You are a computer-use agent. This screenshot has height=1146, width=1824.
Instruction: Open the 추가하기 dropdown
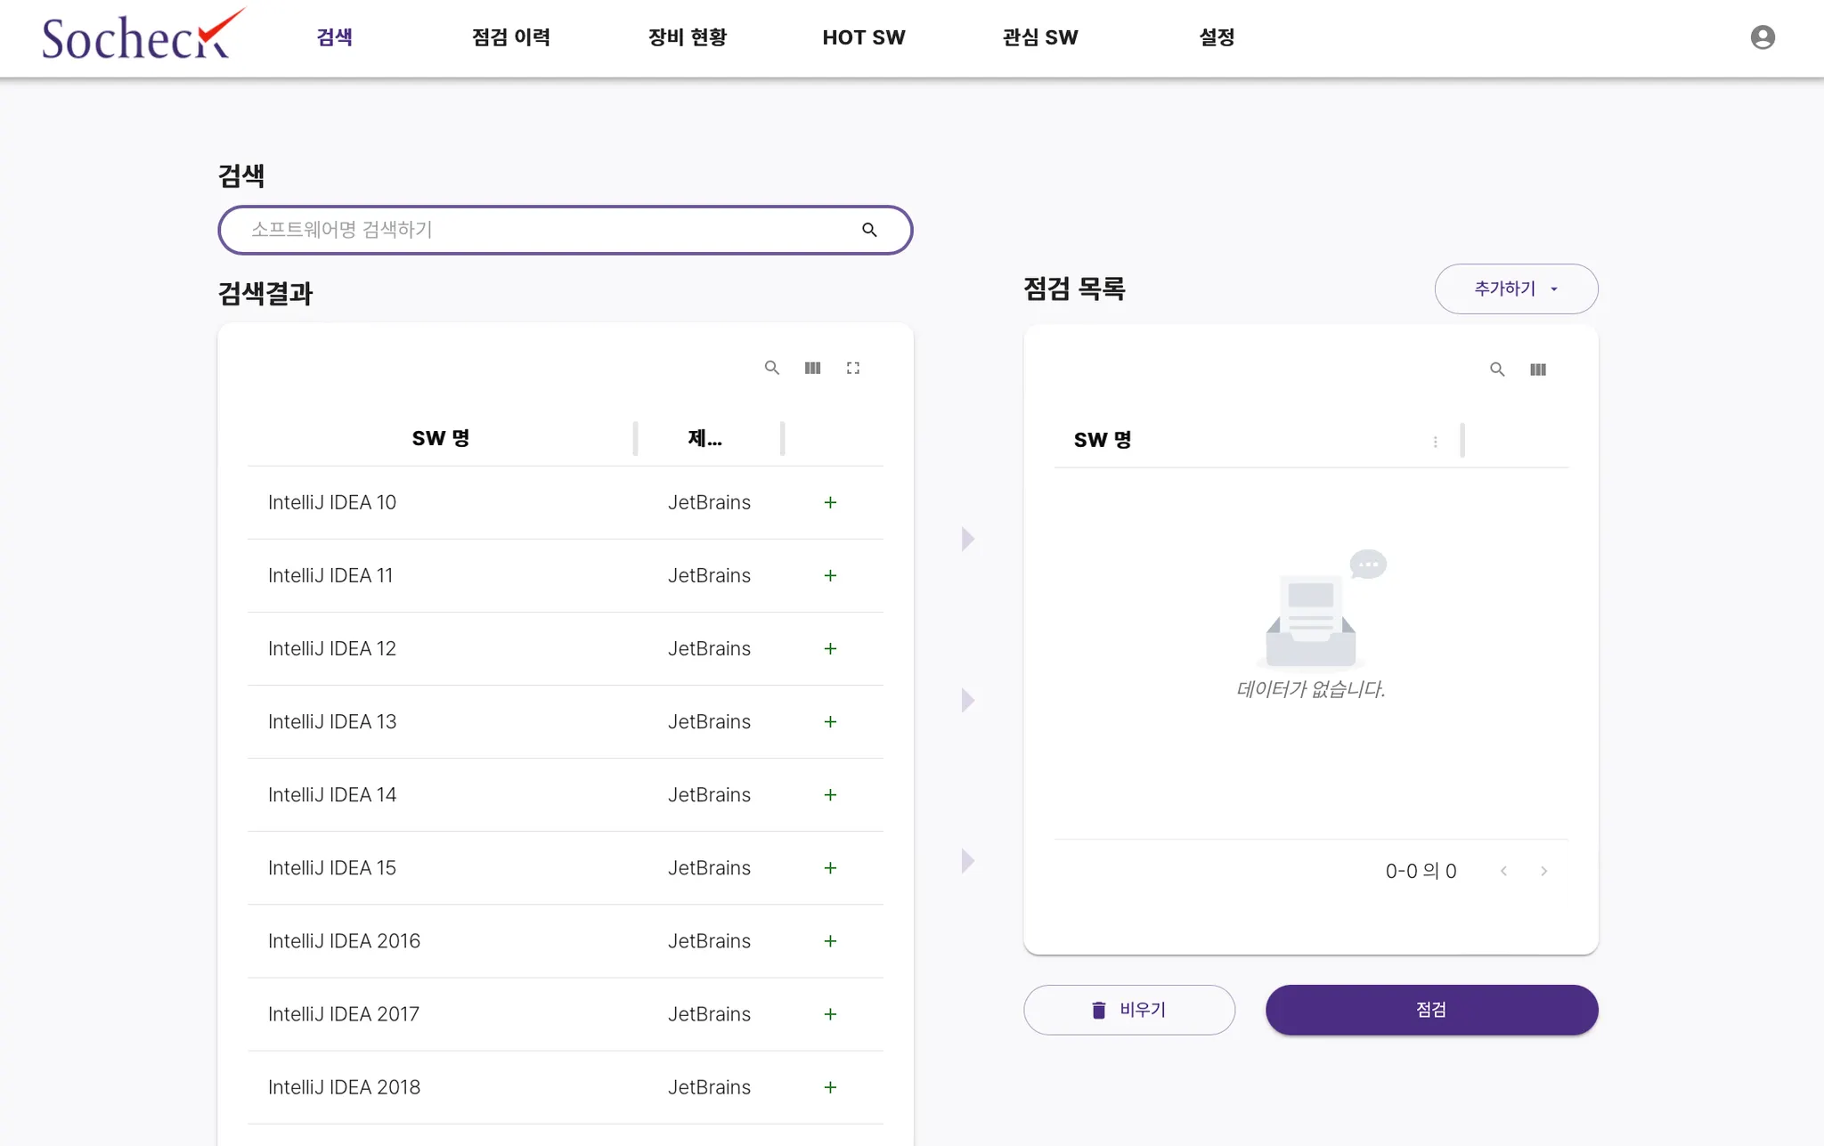[x=1516, y=289]
